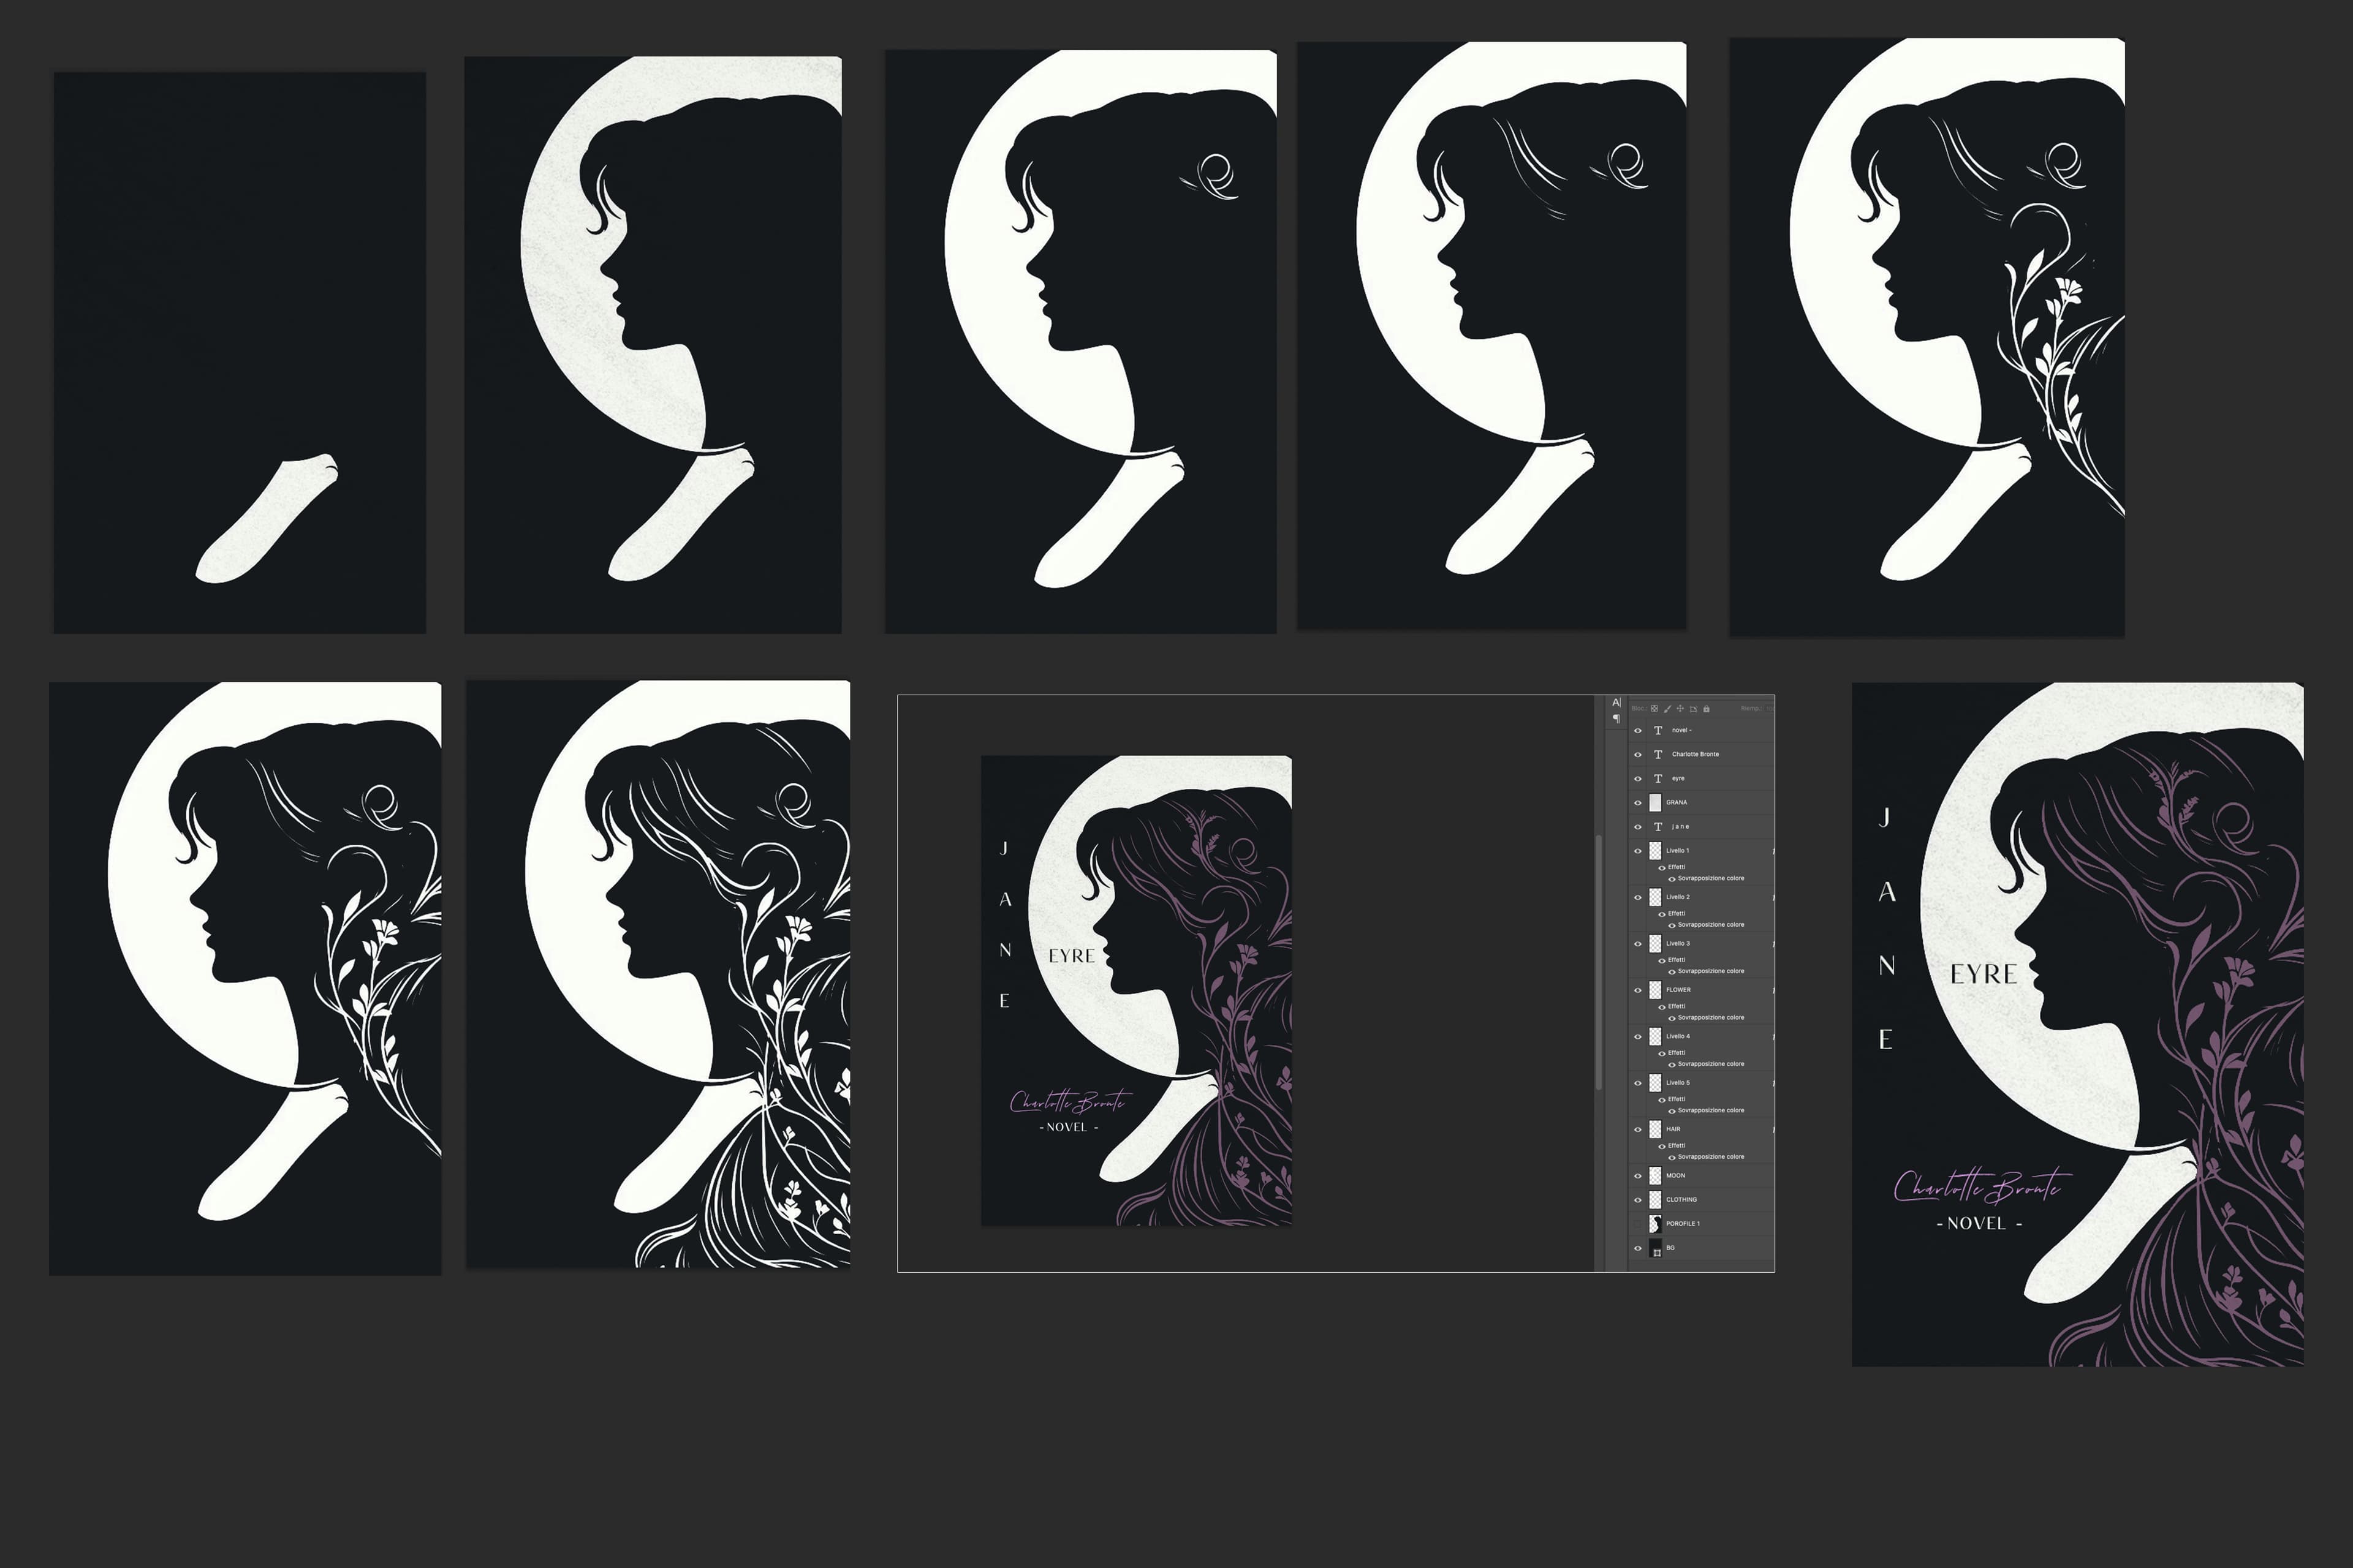This screenshot has height=1568, width=2353.
Task: Click the BG layer thumbnail
Action: pos(1656,1248)
